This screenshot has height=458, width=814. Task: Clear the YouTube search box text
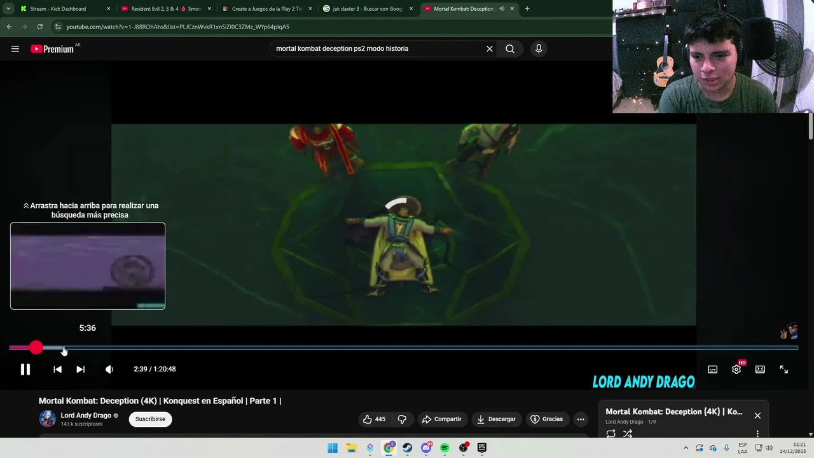pyautogui.click(x=490, y=49)
